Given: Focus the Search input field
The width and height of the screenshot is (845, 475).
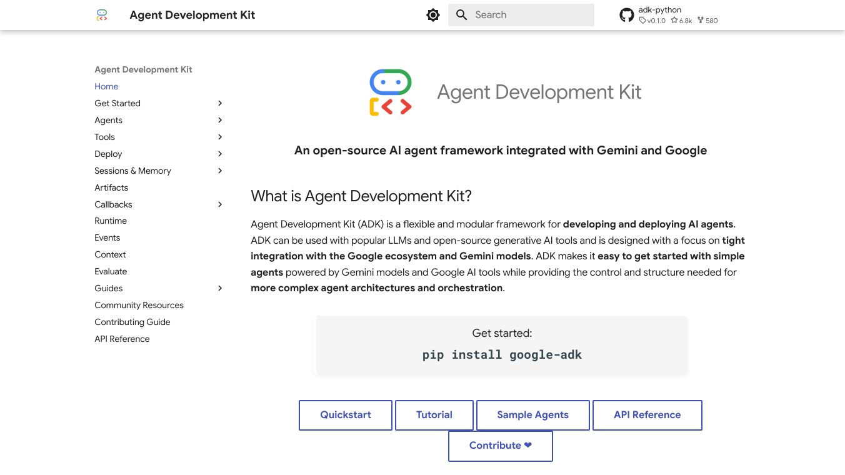Looking at the screenshot, I should [x=521, y=15].
